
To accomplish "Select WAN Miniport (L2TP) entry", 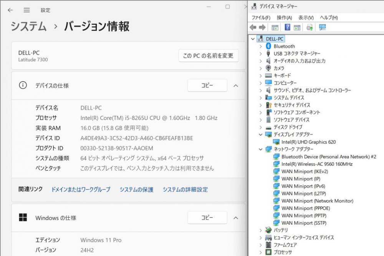I will click(x=304, y=193).
